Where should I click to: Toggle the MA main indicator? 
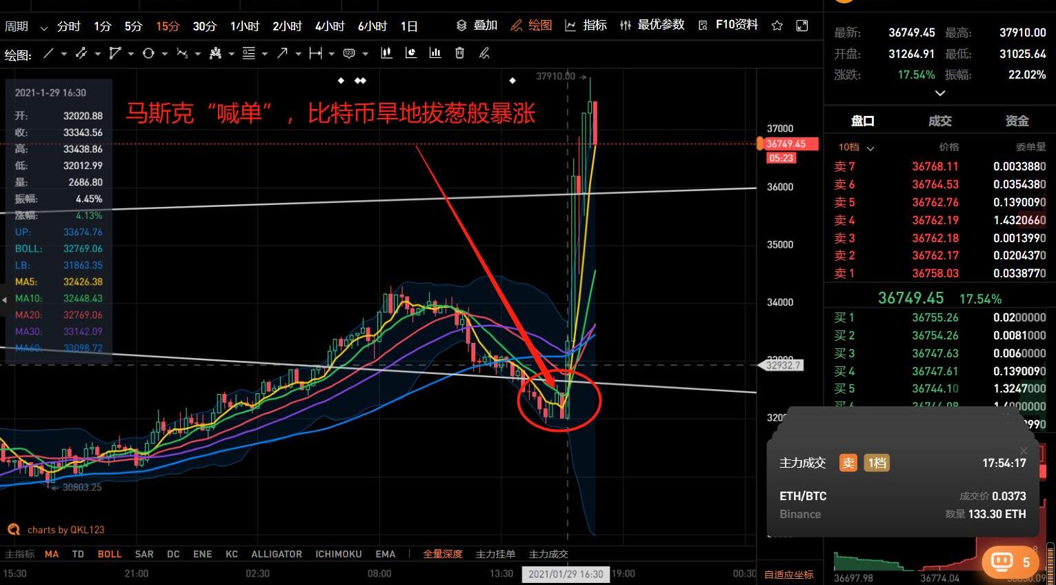tap(52, 554)
